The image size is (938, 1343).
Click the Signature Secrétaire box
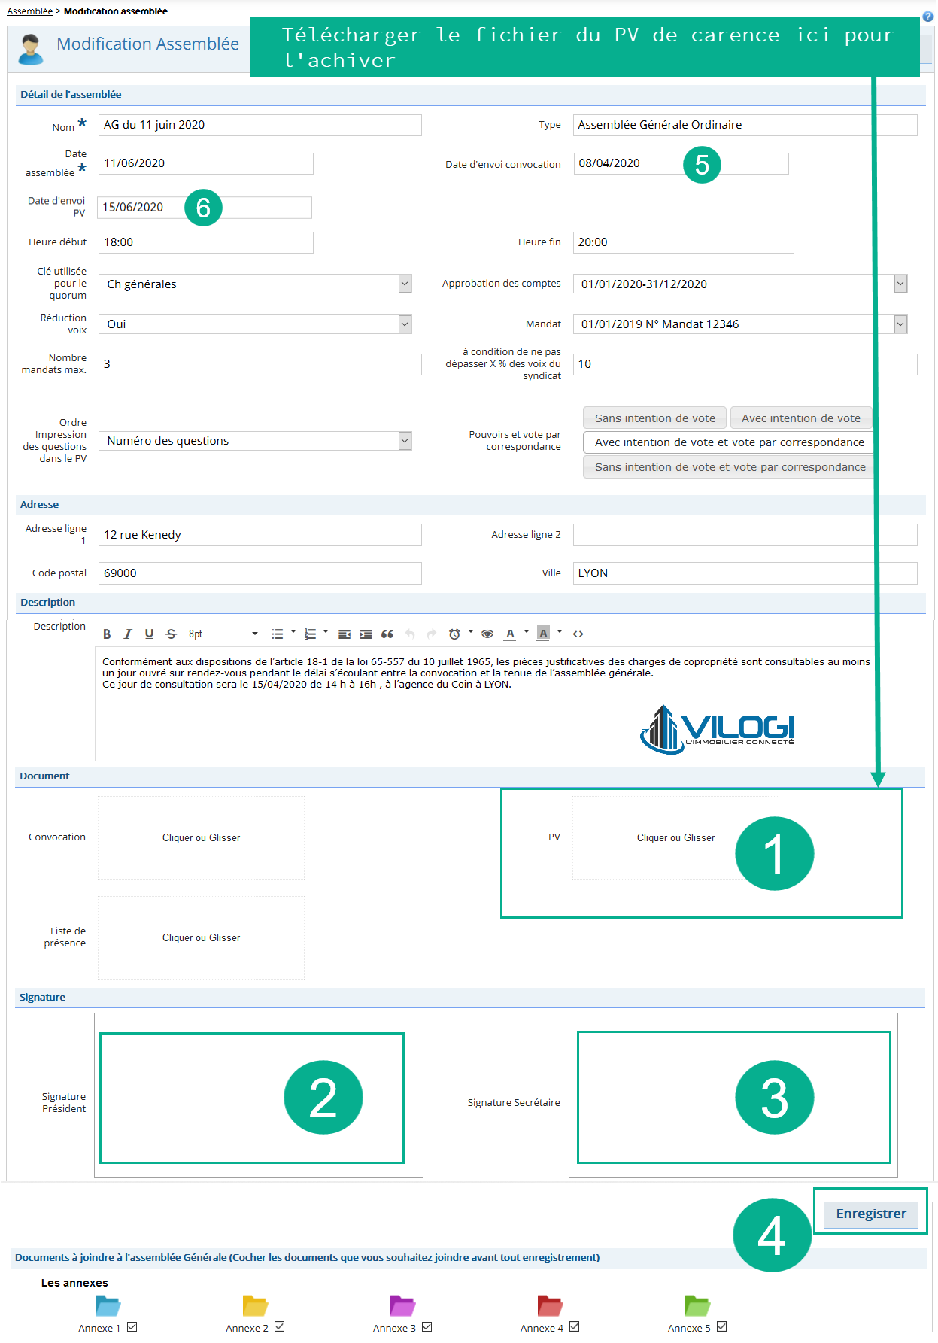(x=733, y=1095)
